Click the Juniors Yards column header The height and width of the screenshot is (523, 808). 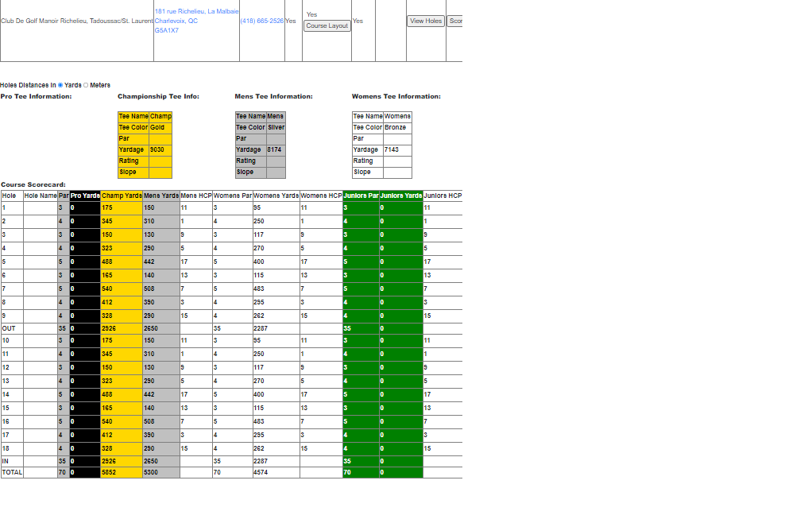tap(401, 196)
